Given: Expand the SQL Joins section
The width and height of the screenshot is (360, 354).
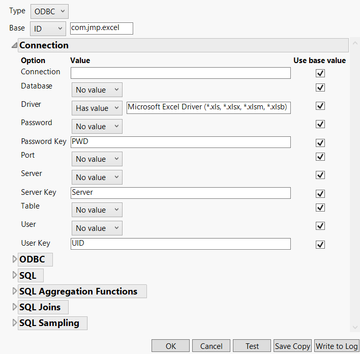Looking at the screenshot, I should coord(14,307).
